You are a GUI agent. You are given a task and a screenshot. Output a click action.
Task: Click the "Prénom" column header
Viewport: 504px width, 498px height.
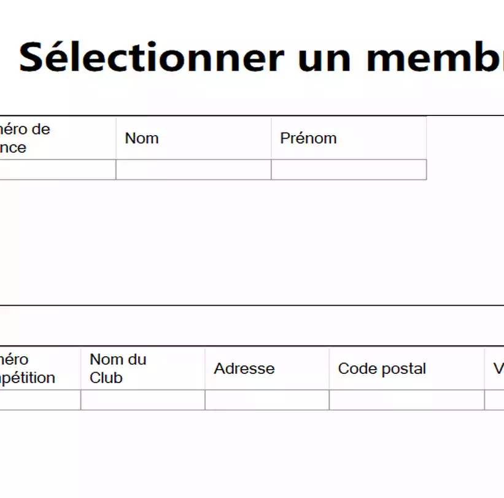308,138
